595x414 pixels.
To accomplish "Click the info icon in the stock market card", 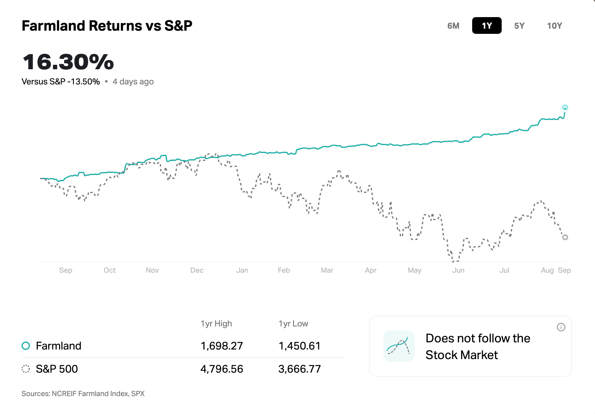I will point(561,327).
